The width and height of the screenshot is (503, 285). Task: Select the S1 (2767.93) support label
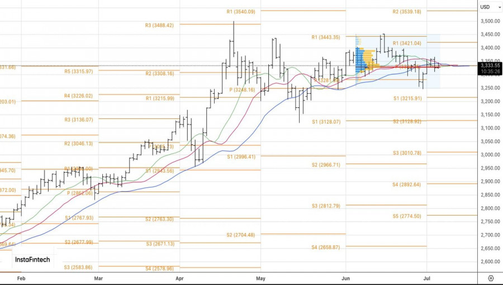[x=79, y=218]
